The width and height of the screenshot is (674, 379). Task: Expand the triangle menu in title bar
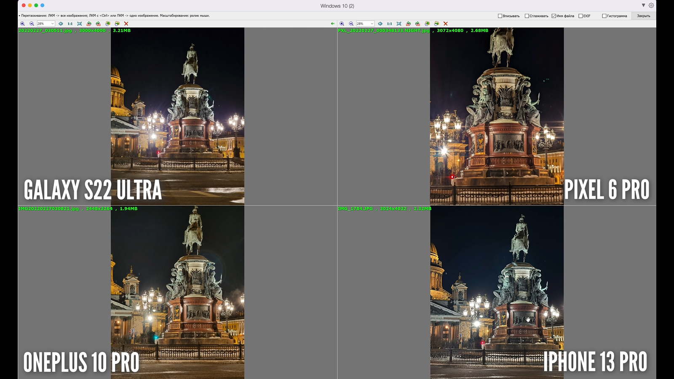click(643, 5)
